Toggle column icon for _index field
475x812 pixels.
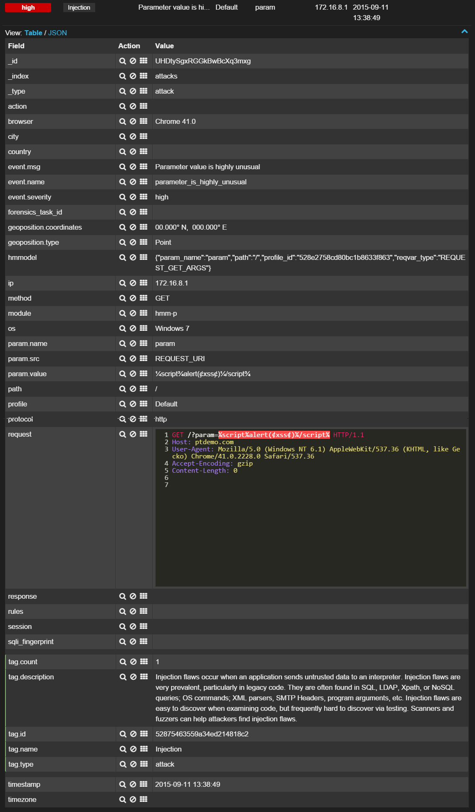click(x=143, y=76)
